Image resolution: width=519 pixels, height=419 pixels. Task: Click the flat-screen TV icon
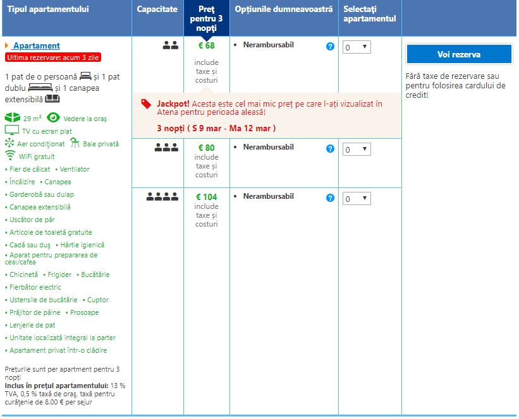[x=12, y=131]
